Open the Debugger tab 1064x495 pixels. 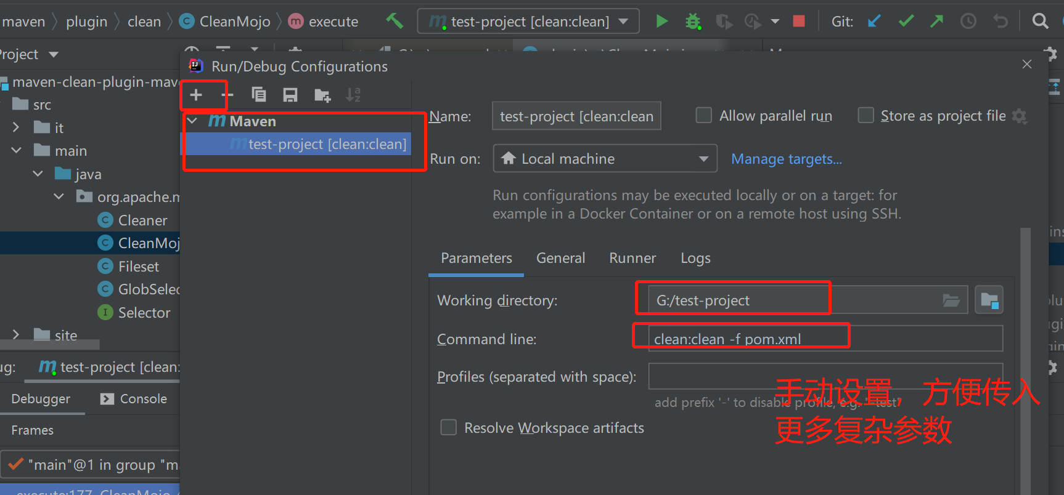pos(41,399)
